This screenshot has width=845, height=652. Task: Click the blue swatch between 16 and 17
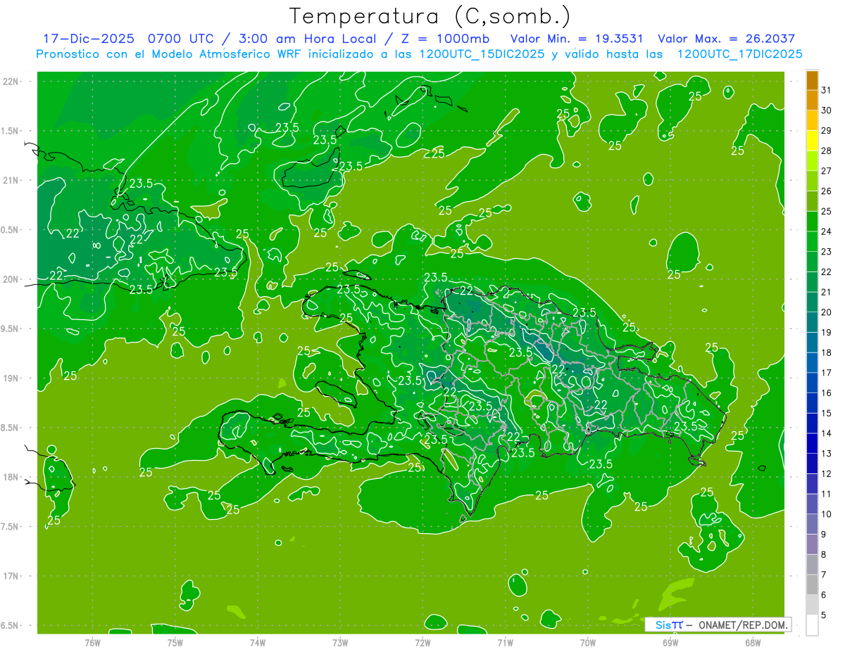tap(812, 383)
